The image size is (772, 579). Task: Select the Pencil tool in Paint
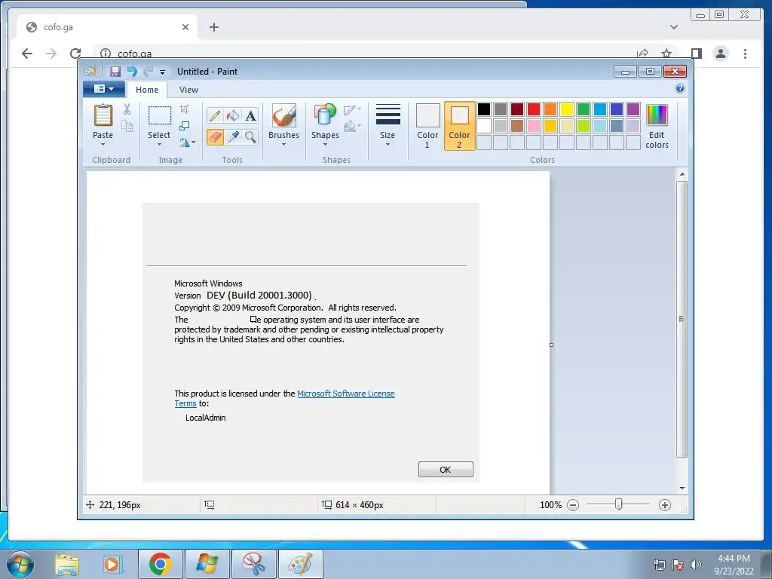[215, 115]
